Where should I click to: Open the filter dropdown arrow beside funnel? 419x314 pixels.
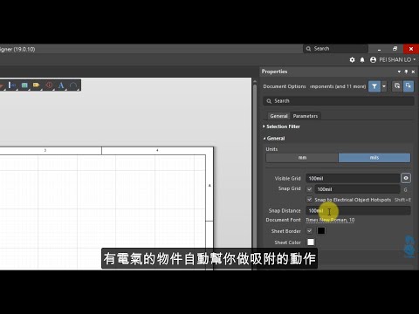coord(384,86)
